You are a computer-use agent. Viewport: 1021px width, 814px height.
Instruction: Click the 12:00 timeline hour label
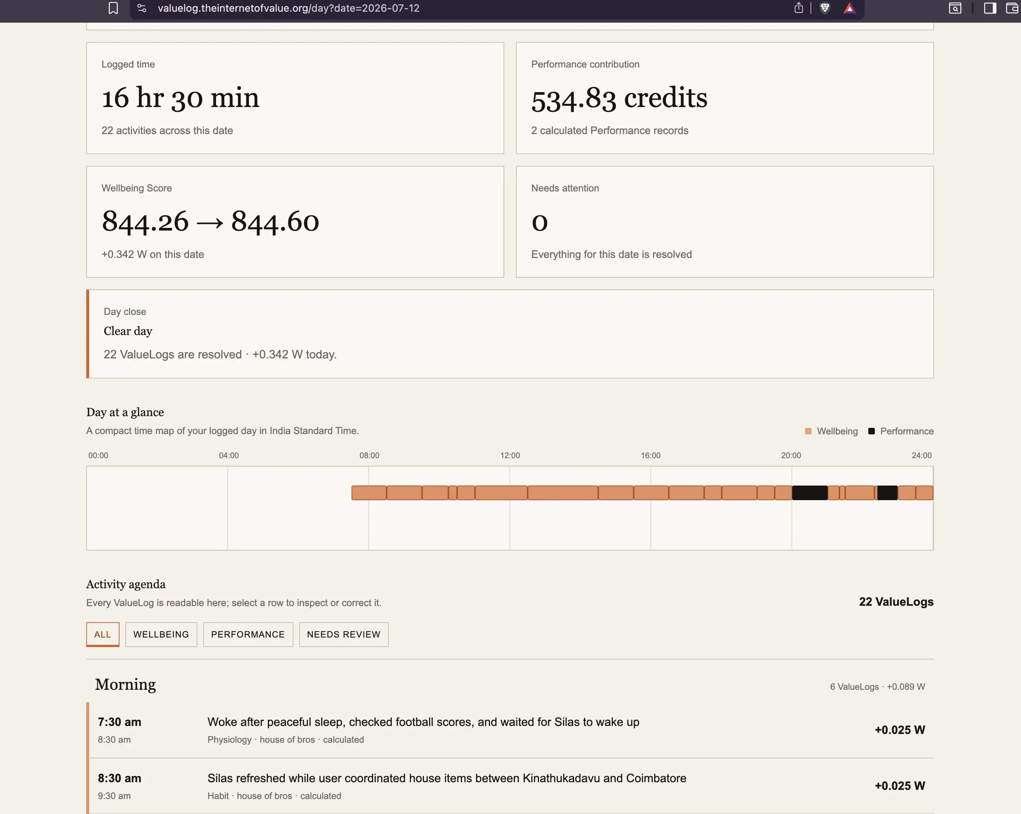[x=510, y=455]
